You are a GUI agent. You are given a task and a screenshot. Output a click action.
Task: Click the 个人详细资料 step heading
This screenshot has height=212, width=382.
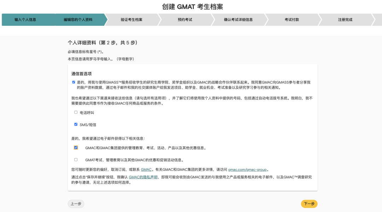tap(103, 43)
